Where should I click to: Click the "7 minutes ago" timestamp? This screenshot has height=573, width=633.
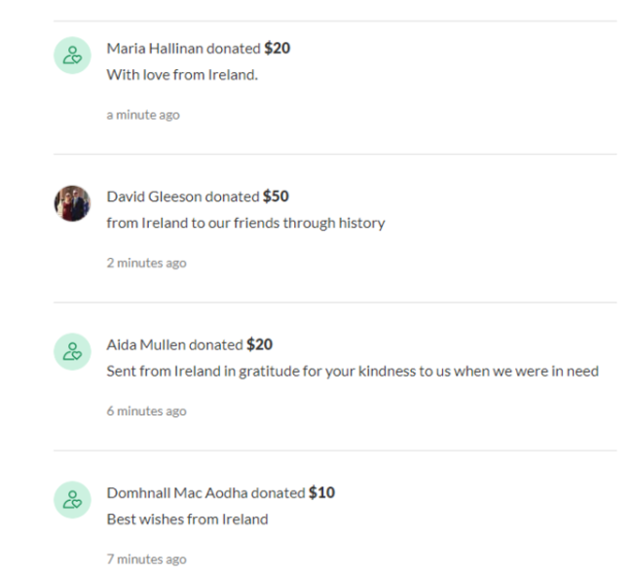pos(146,559)
